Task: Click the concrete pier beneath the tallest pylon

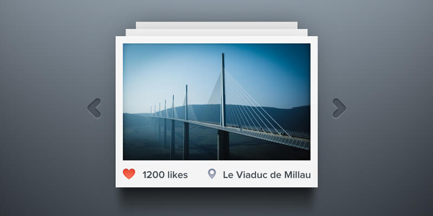Action: pyautogui.click(x=223, y=145)
